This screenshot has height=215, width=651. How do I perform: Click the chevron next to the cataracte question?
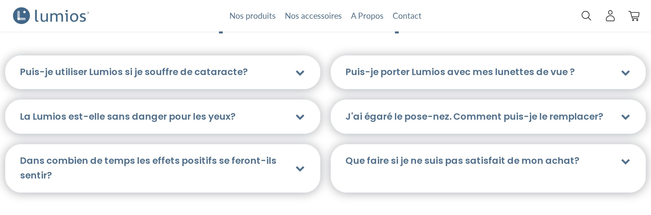300,73
